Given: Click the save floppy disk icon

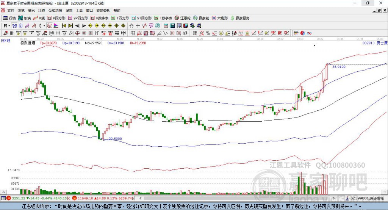Looking at the screenshot, I should tap(186, 26).
